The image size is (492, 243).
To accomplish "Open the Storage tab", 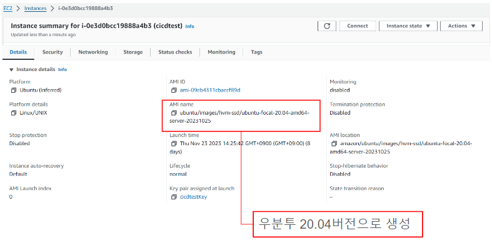I will [133, 52].
